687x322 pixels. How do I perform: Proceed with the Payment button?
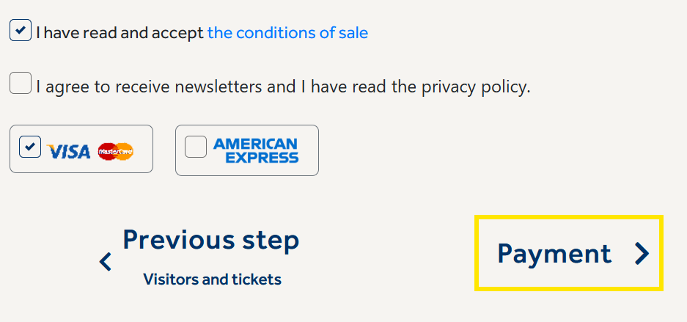click(x=569, y=253)
